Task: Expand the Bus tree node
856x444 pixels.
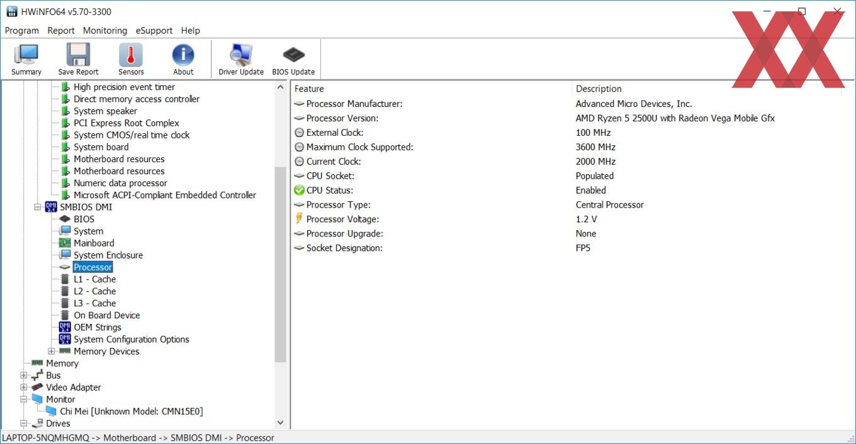Action: [24, 375]
